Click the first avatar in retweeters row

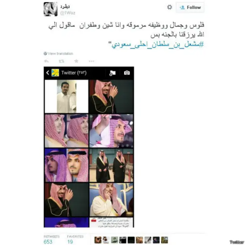(x=98, y=240)
